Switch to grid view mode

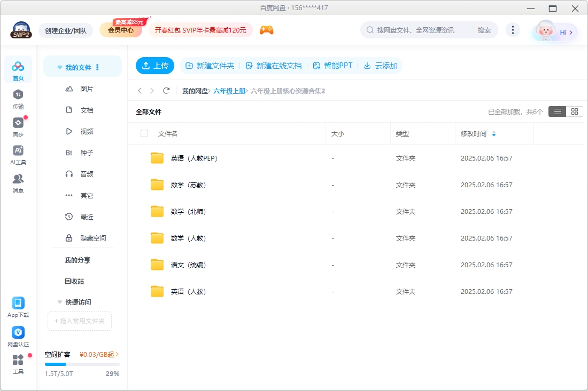tap(575, 111)
